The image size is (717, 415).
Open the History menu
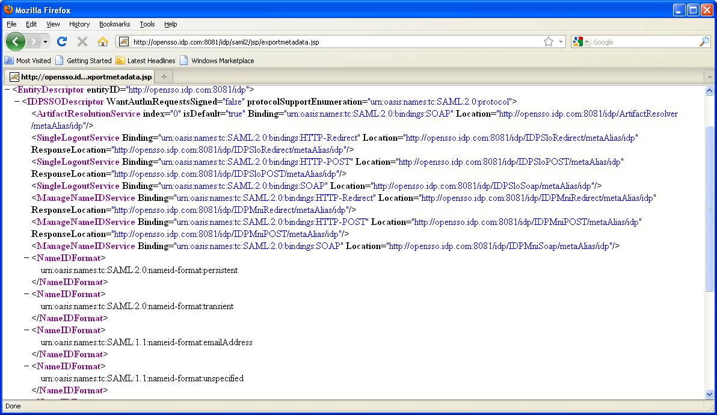click(79, 24)
